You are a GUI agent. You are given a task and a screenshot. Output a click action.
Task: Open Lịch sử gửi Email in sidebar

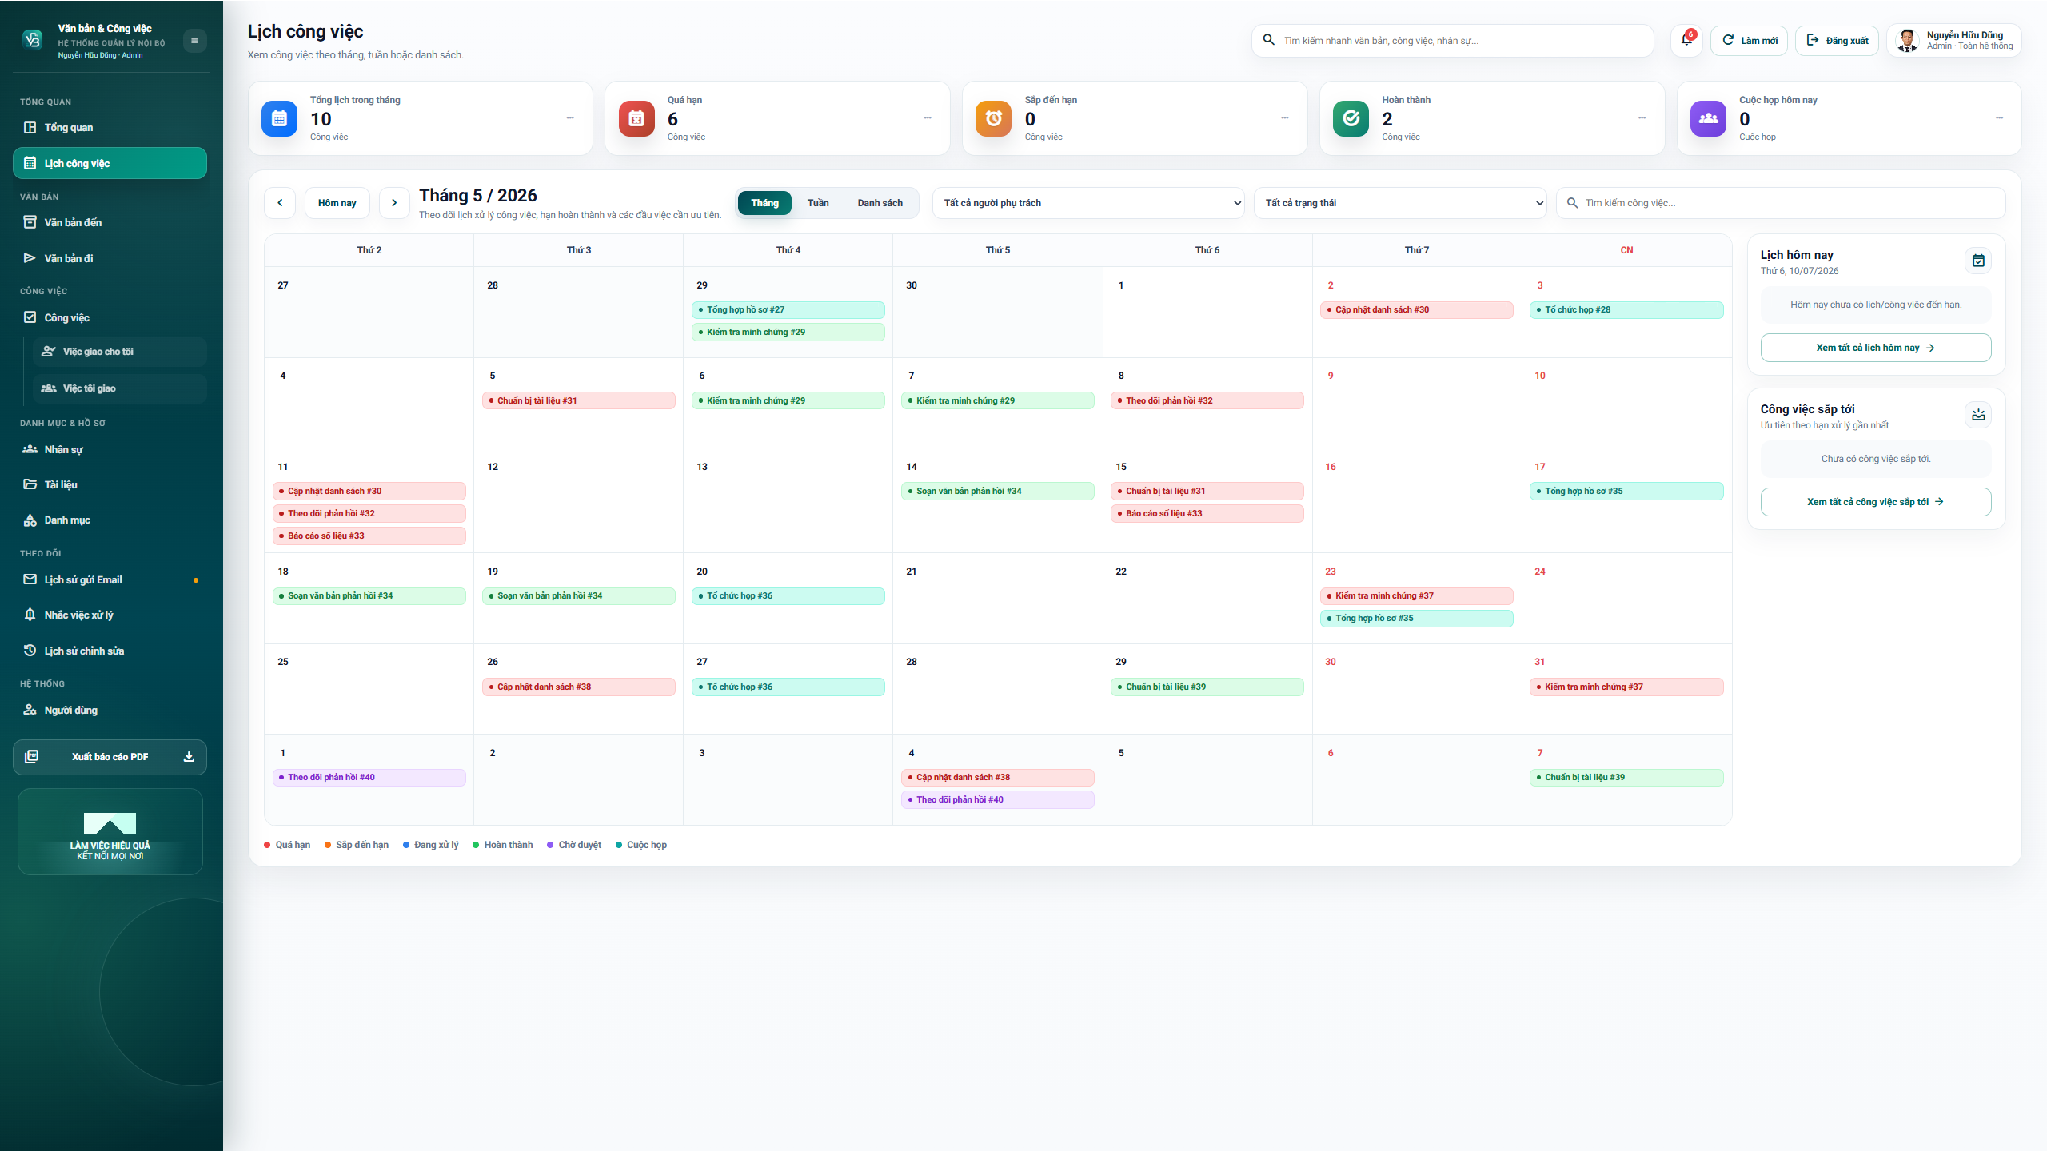pos(110,579)
